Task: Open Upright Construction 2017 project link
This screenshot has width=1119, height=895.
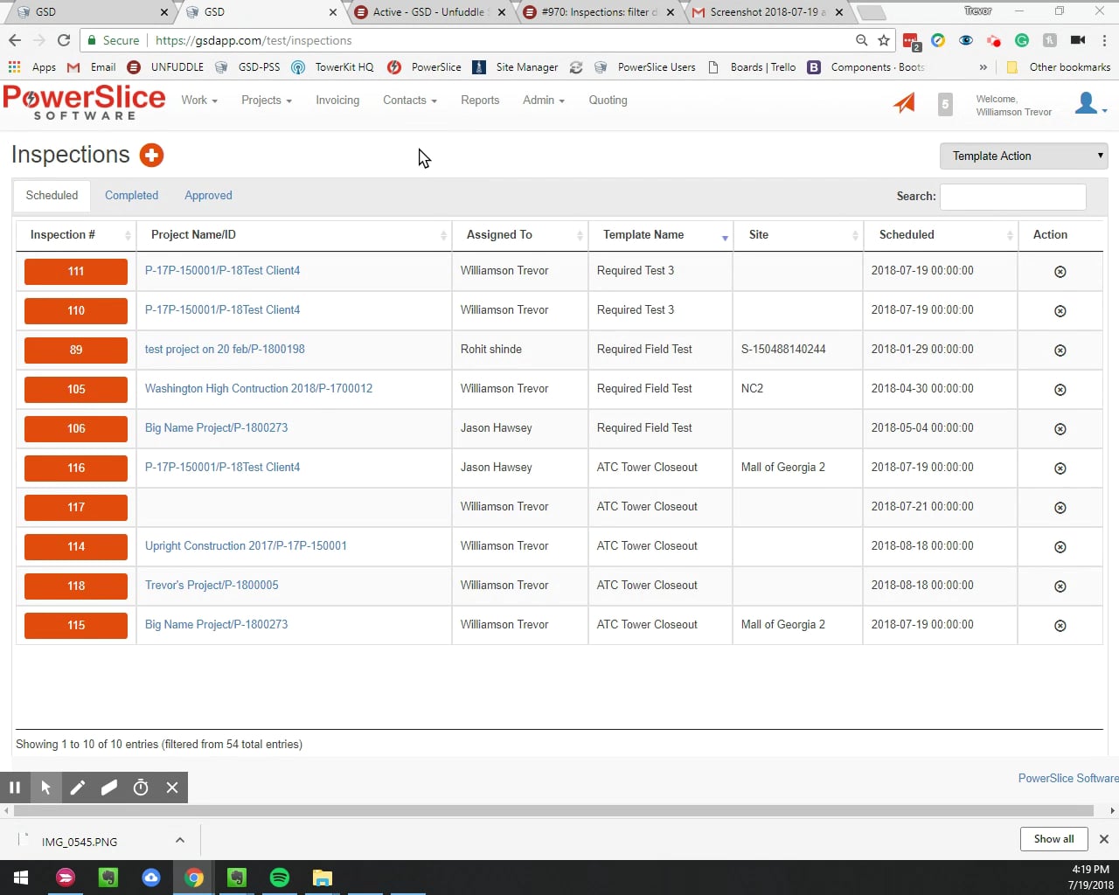Action: 246,546
